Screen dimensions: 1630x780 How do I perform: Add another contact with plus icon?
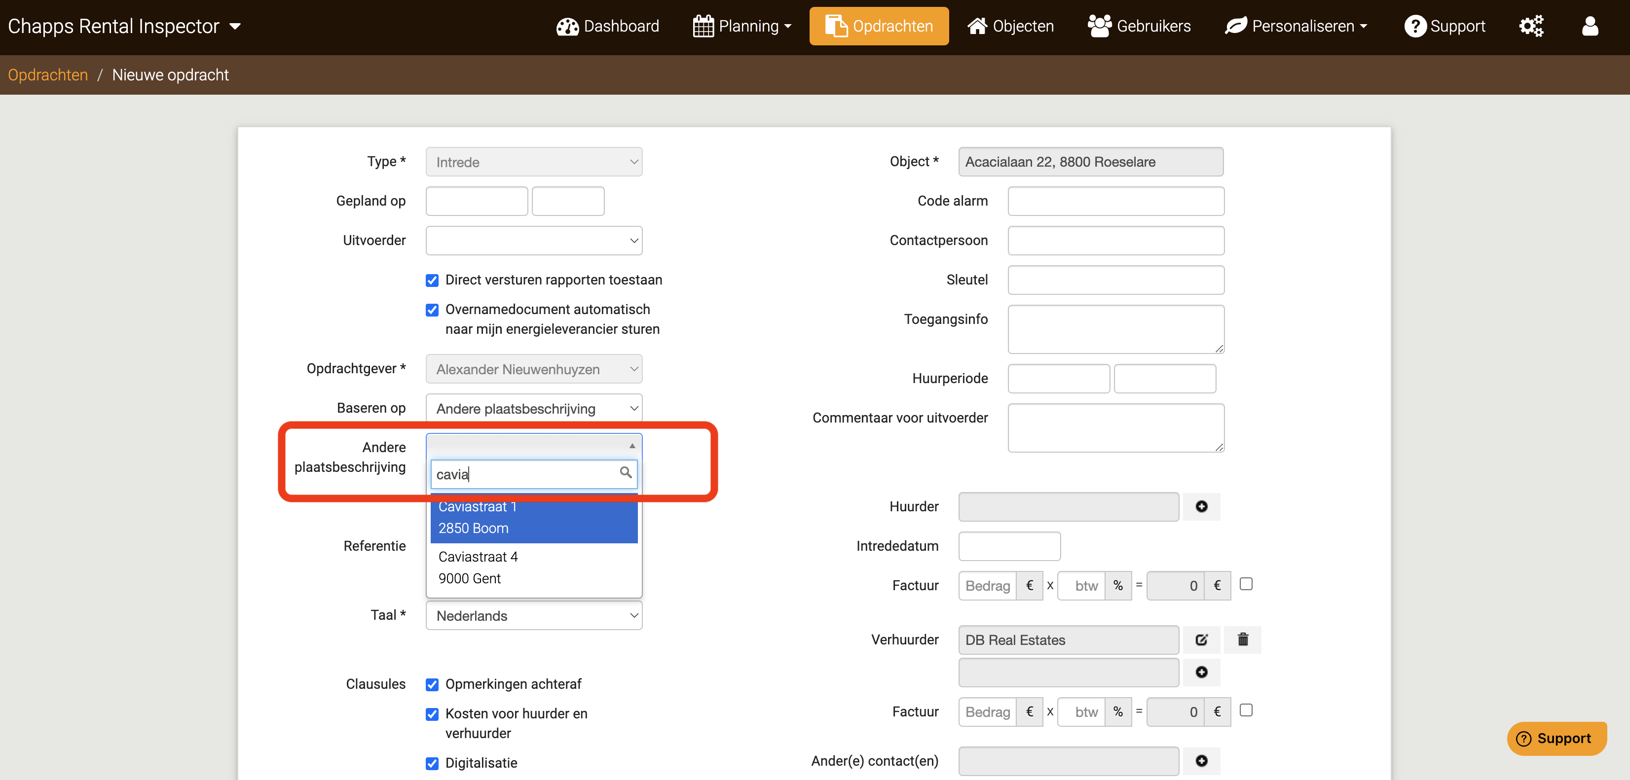pos(1201,760)
